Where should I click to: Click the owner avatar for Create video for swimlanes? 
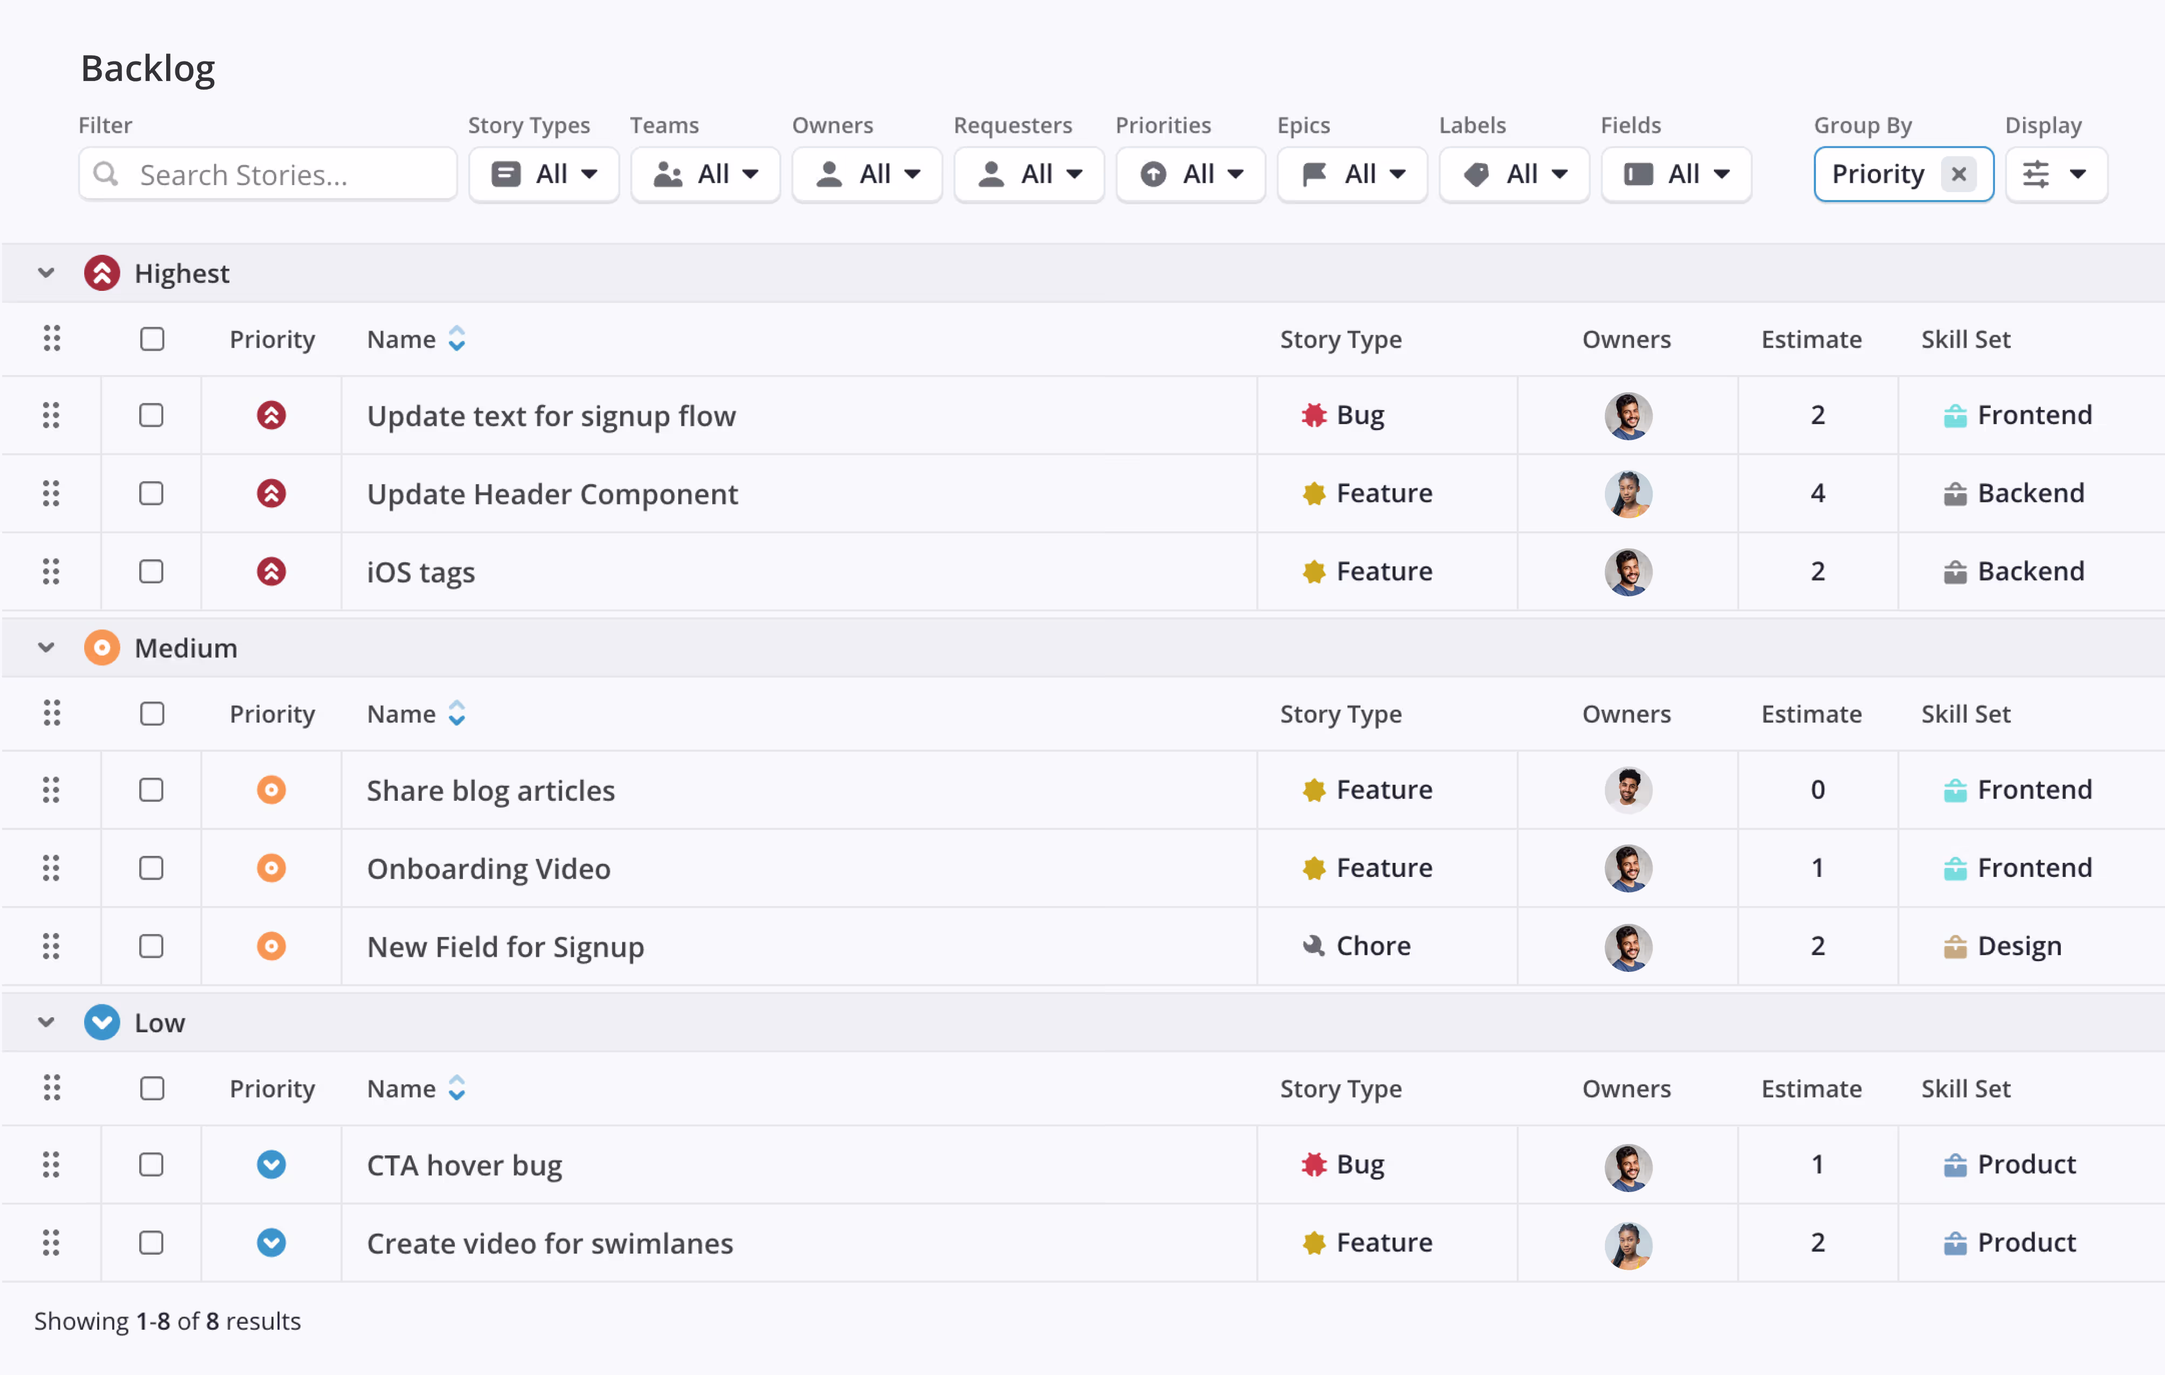point(1628,1245)
